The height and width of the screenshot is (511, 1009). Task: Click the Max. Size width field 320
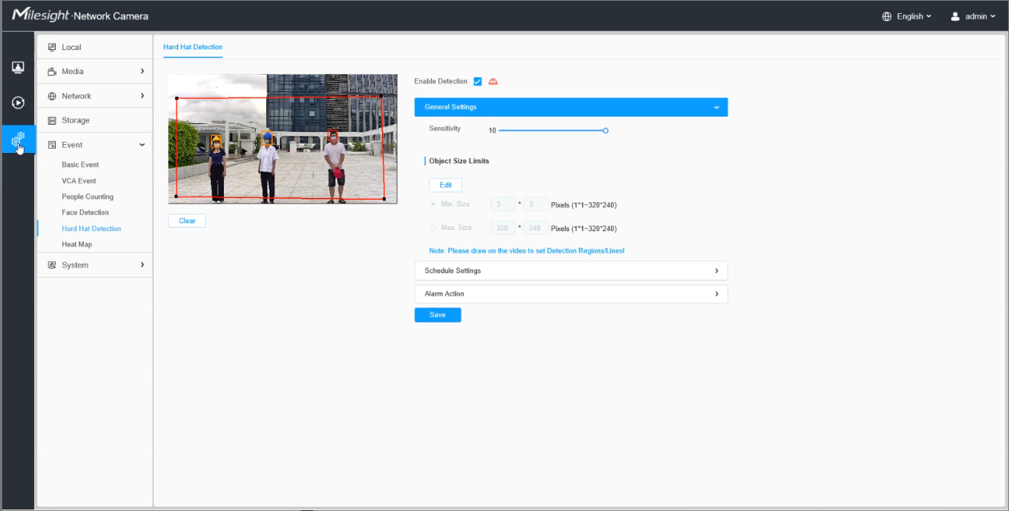(x=503, y=228)
